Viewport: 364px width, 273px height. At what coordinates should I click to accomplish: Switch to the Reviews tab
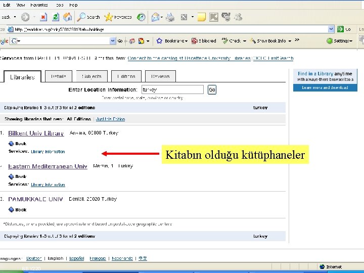pyautogui.click(x=160, y=76)
